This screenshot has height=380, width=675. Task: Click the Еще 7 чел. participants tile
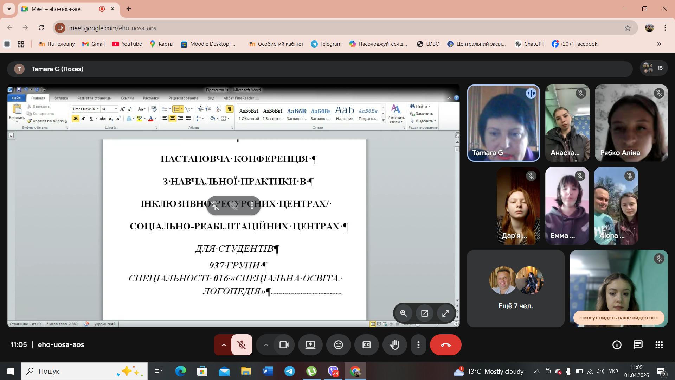[x=515, y=289]
